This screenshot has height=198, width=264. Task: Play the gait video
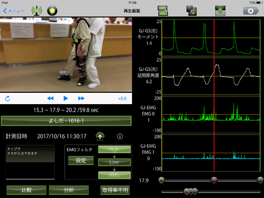click(66, 98)
